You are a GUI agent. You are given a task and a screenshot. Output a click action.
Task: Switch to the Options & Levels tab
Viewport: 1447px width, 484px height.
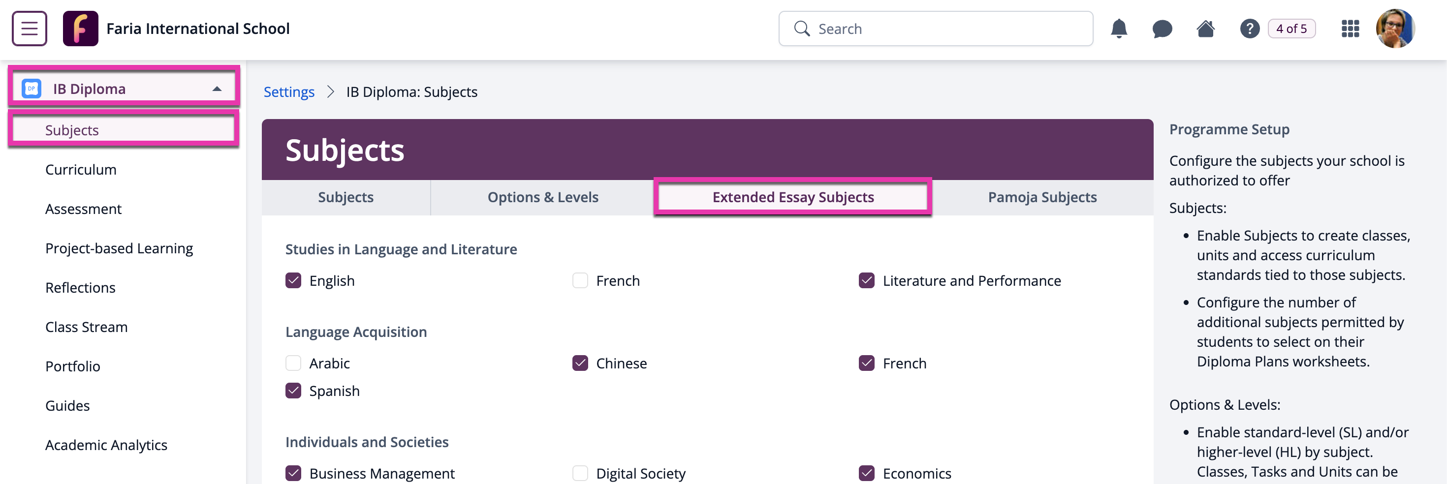click(542, 197)
